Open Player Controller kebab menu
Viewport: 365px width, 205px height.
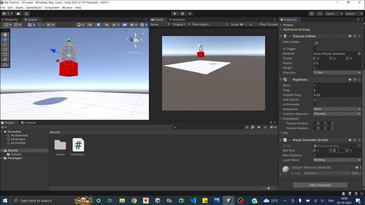click(359, 140)
